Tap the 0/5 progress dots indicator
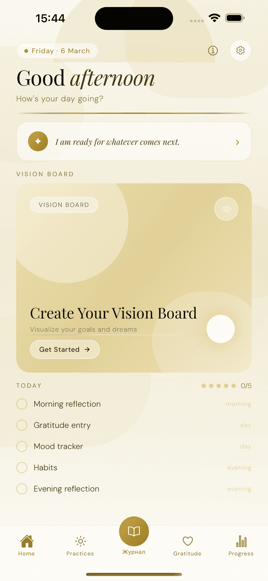The image size is (268, 581). [x=226, y=385]
